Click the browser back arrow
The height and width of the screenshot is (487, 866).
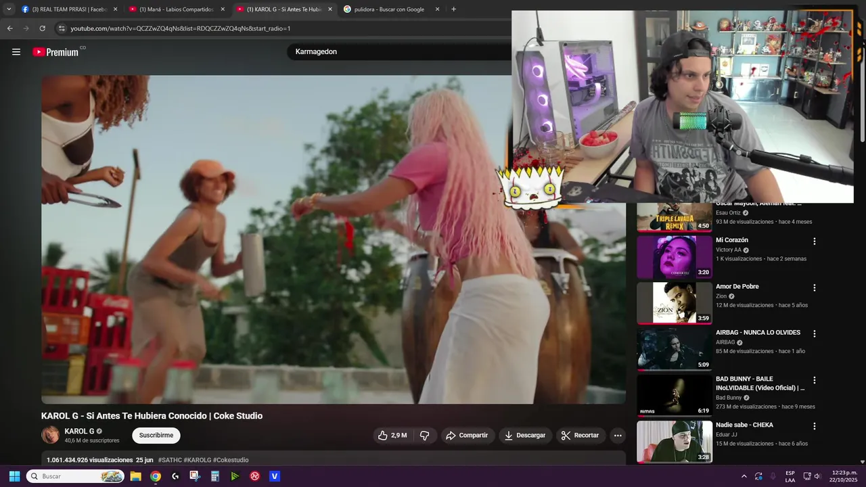coord(9,28)
